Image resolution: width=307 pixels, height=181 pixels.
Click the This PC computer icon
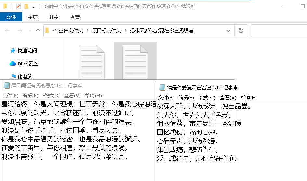tap(13, 76)
